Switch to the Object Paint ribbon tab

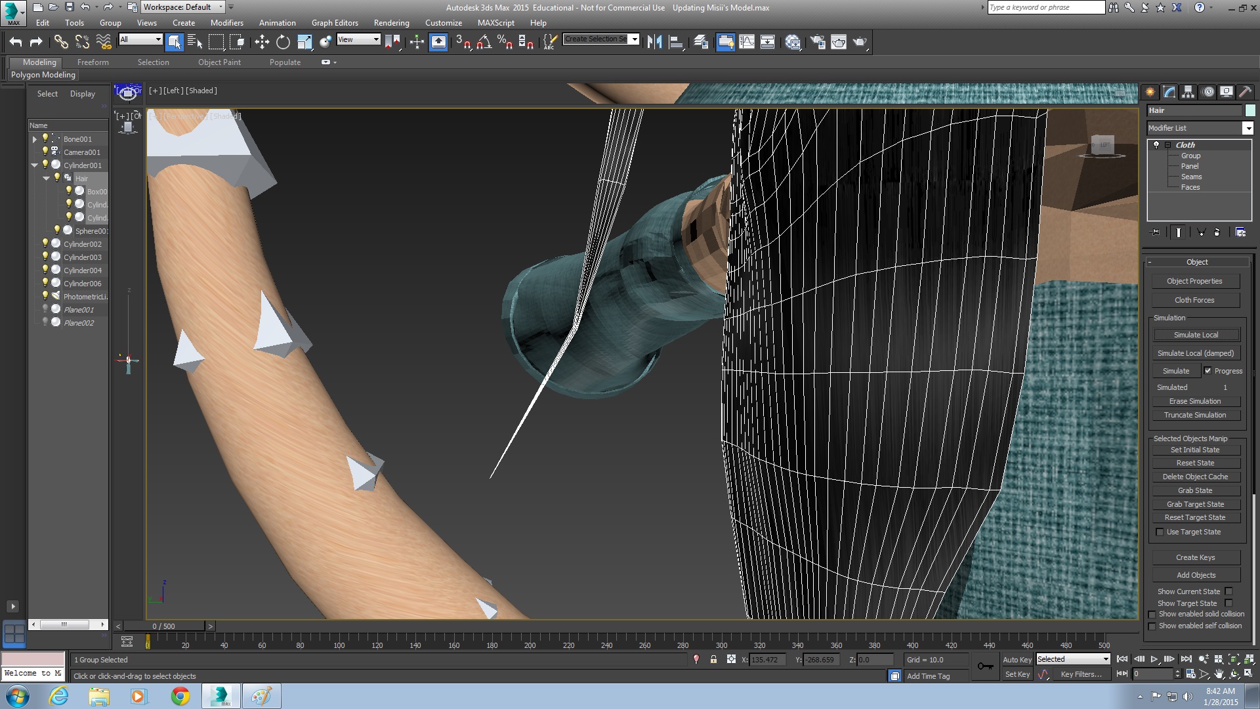point(219,62)
